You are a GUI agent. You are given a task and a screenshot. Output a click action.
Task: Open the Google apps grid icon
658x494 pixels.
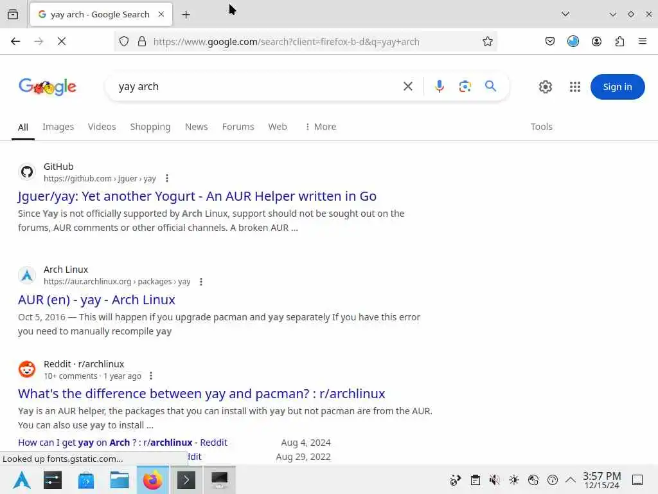575,87
